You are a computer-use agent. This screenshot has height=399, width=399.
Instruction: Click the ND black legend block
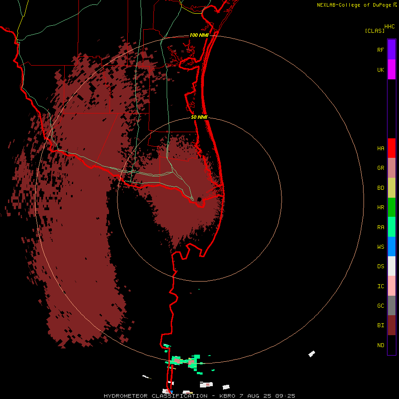pos(391,345)
